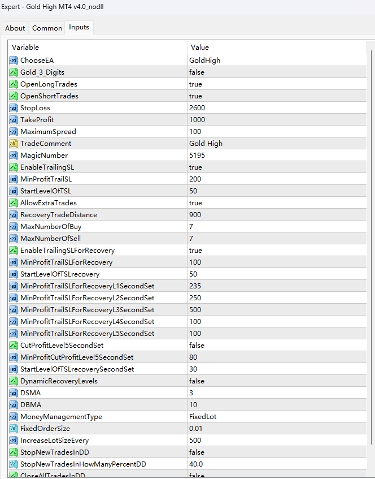
Task: Click the integer icon beside StopLoss
Action: 14,108
